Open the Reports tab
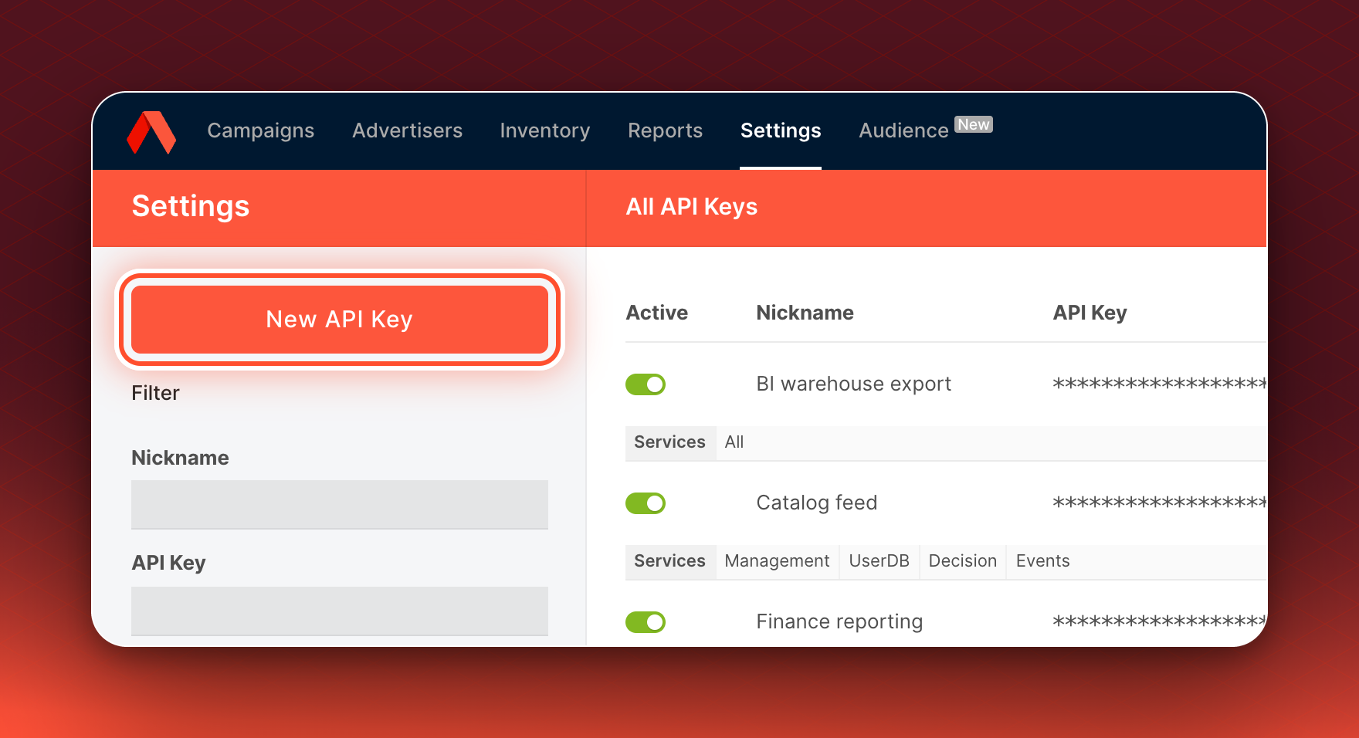 (666, 130)
